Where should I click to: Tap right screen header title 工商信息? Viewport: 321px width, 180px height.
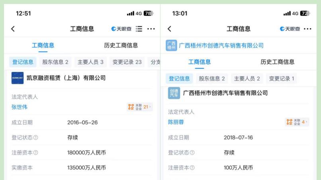(x=239, y=29)
